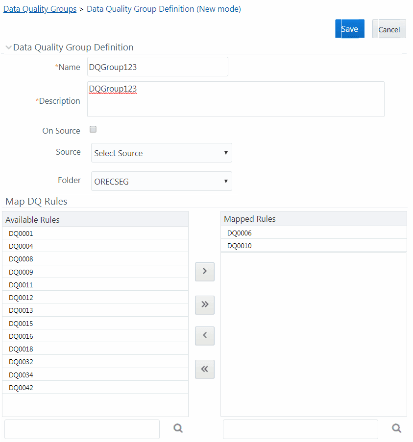Collapse the Data Quality Group Definition section
413x442 pixels.
point(8,47)
